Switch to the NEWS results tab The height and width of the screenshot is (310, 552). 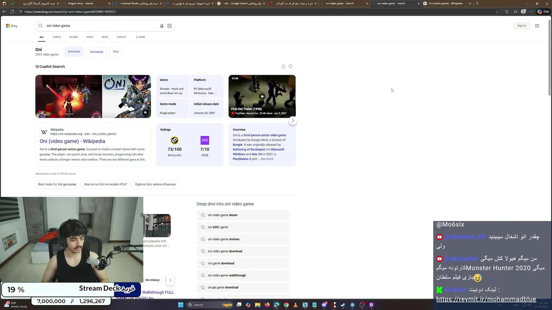coord(105,37)
